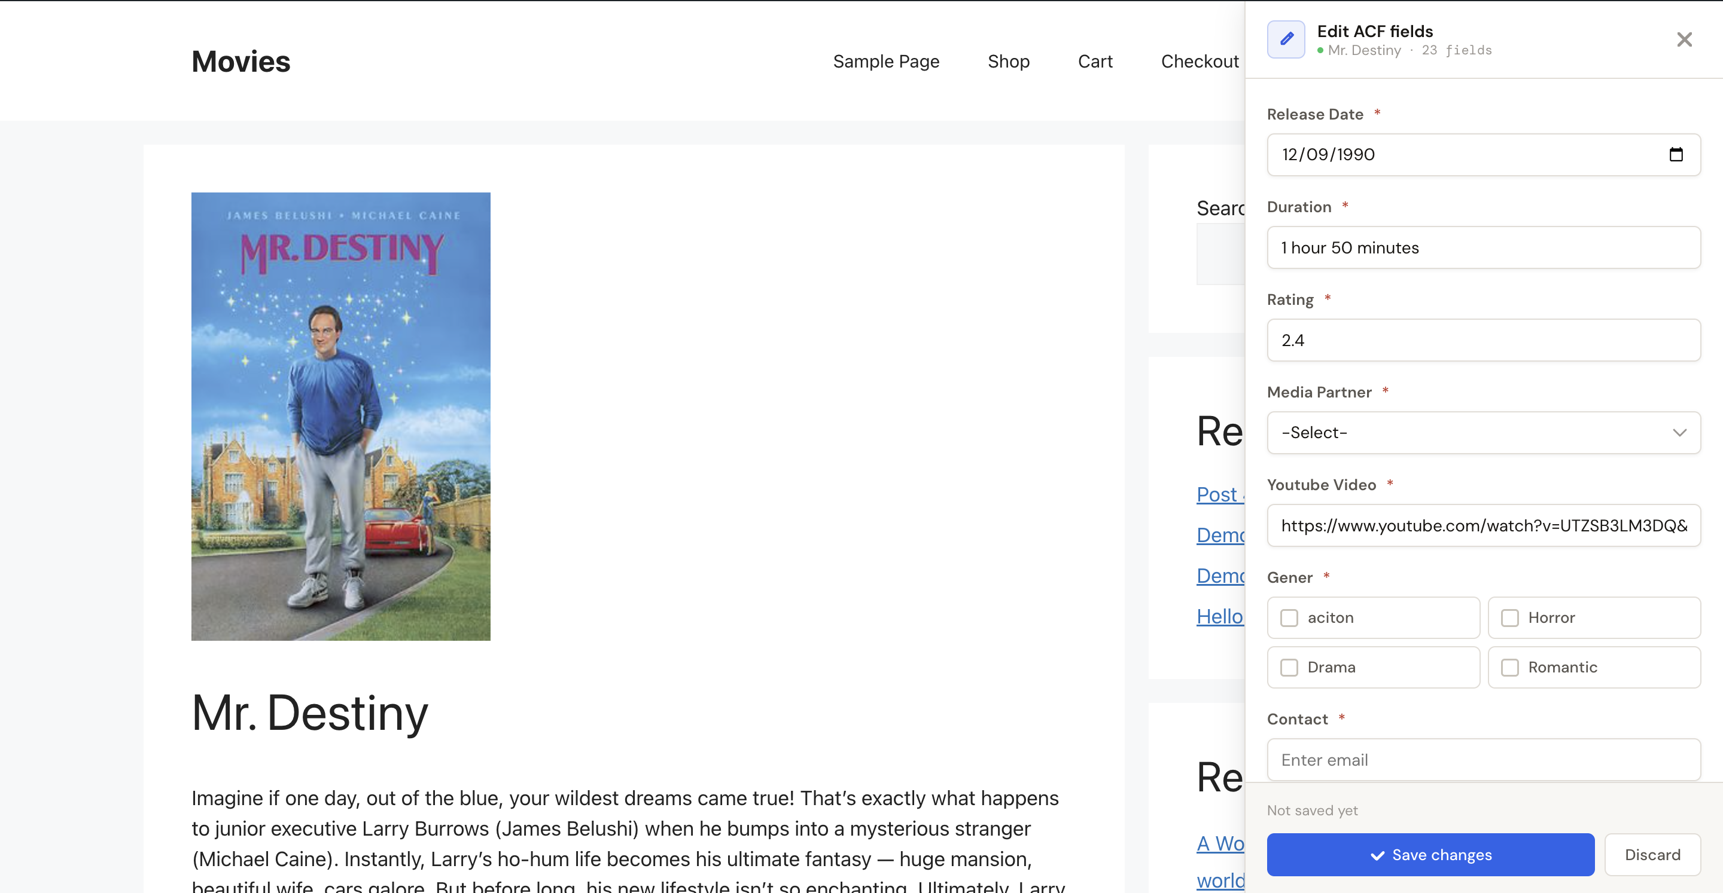Viewport: 1723px width, 893px height.
Task: Click the 23 fields count text
Action: [x=1456, y=50]
